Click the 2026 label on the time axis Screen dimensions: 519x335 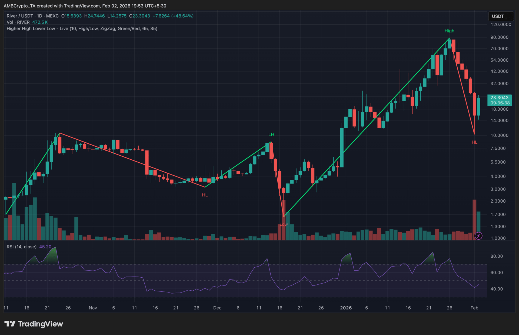346,308
